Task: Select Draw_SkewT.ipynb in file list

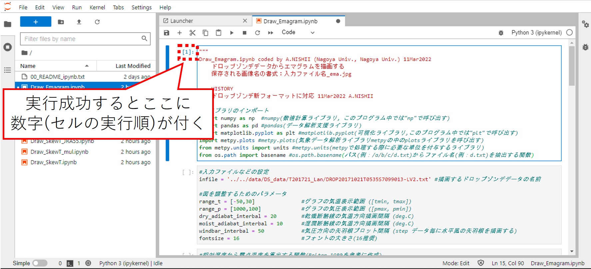Action: tap(85, 162)
